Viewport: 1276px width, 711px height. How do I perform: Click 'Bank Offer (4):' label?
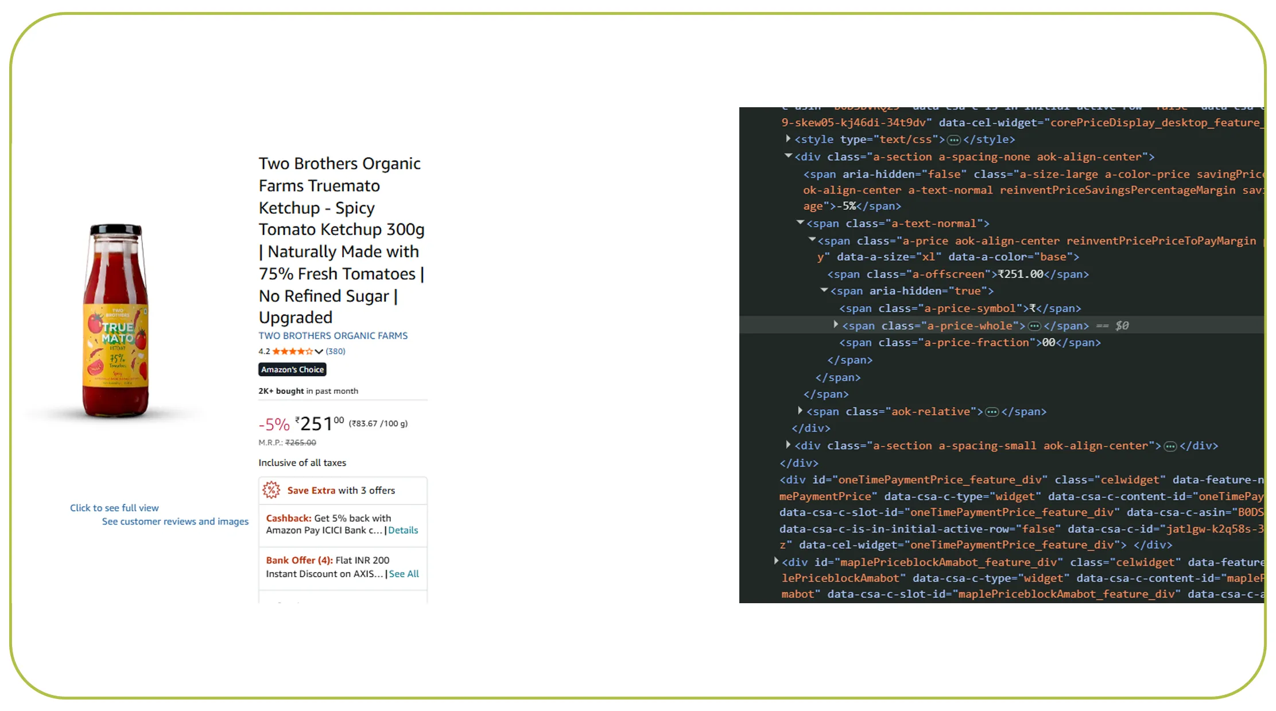[x=299, y=560]
